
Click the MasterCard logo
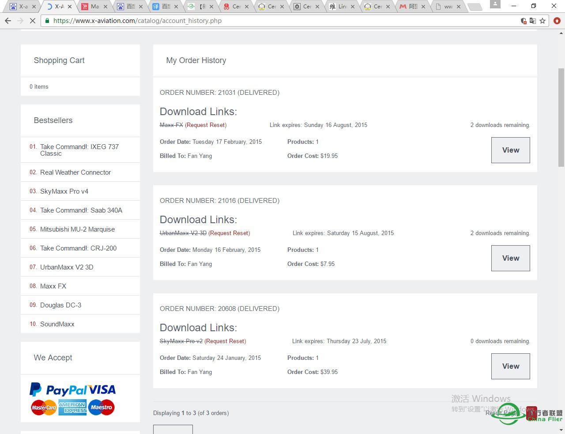click(44, 408)
